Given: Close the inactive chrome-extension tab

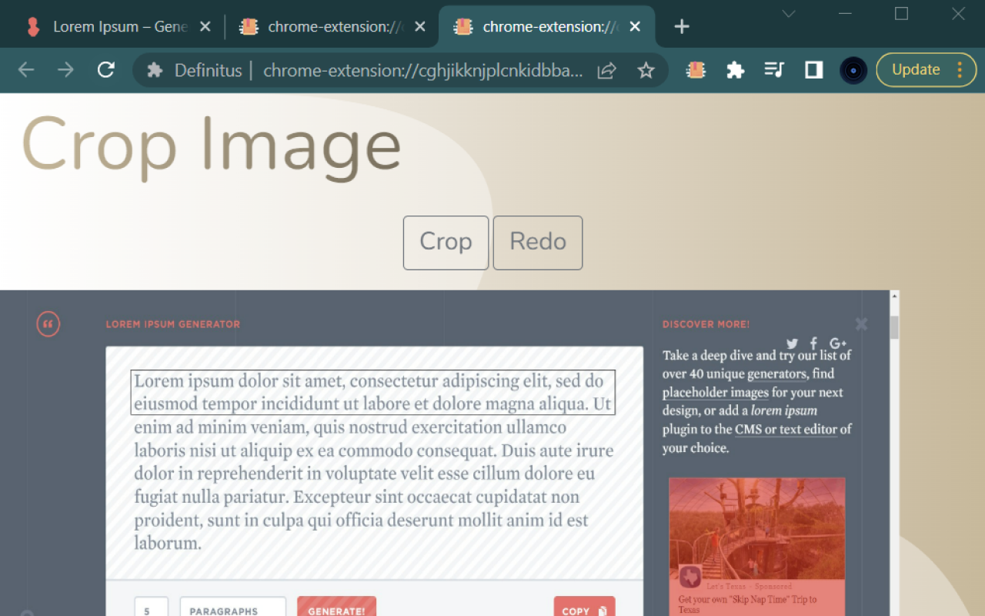Looking at the screenshot, I should [419, 27].
